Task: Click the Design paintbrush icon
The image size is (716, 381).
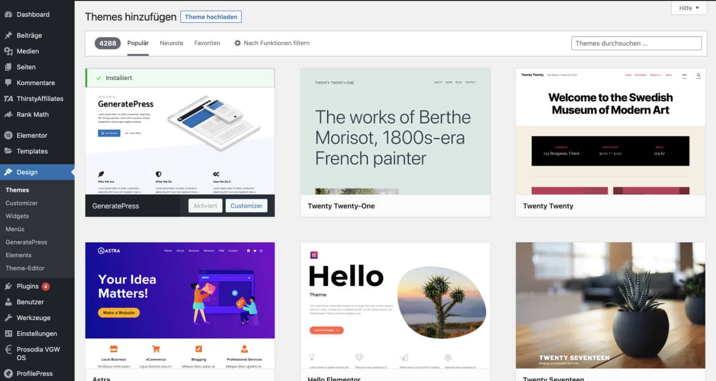Action: click(x=8, y=172)
